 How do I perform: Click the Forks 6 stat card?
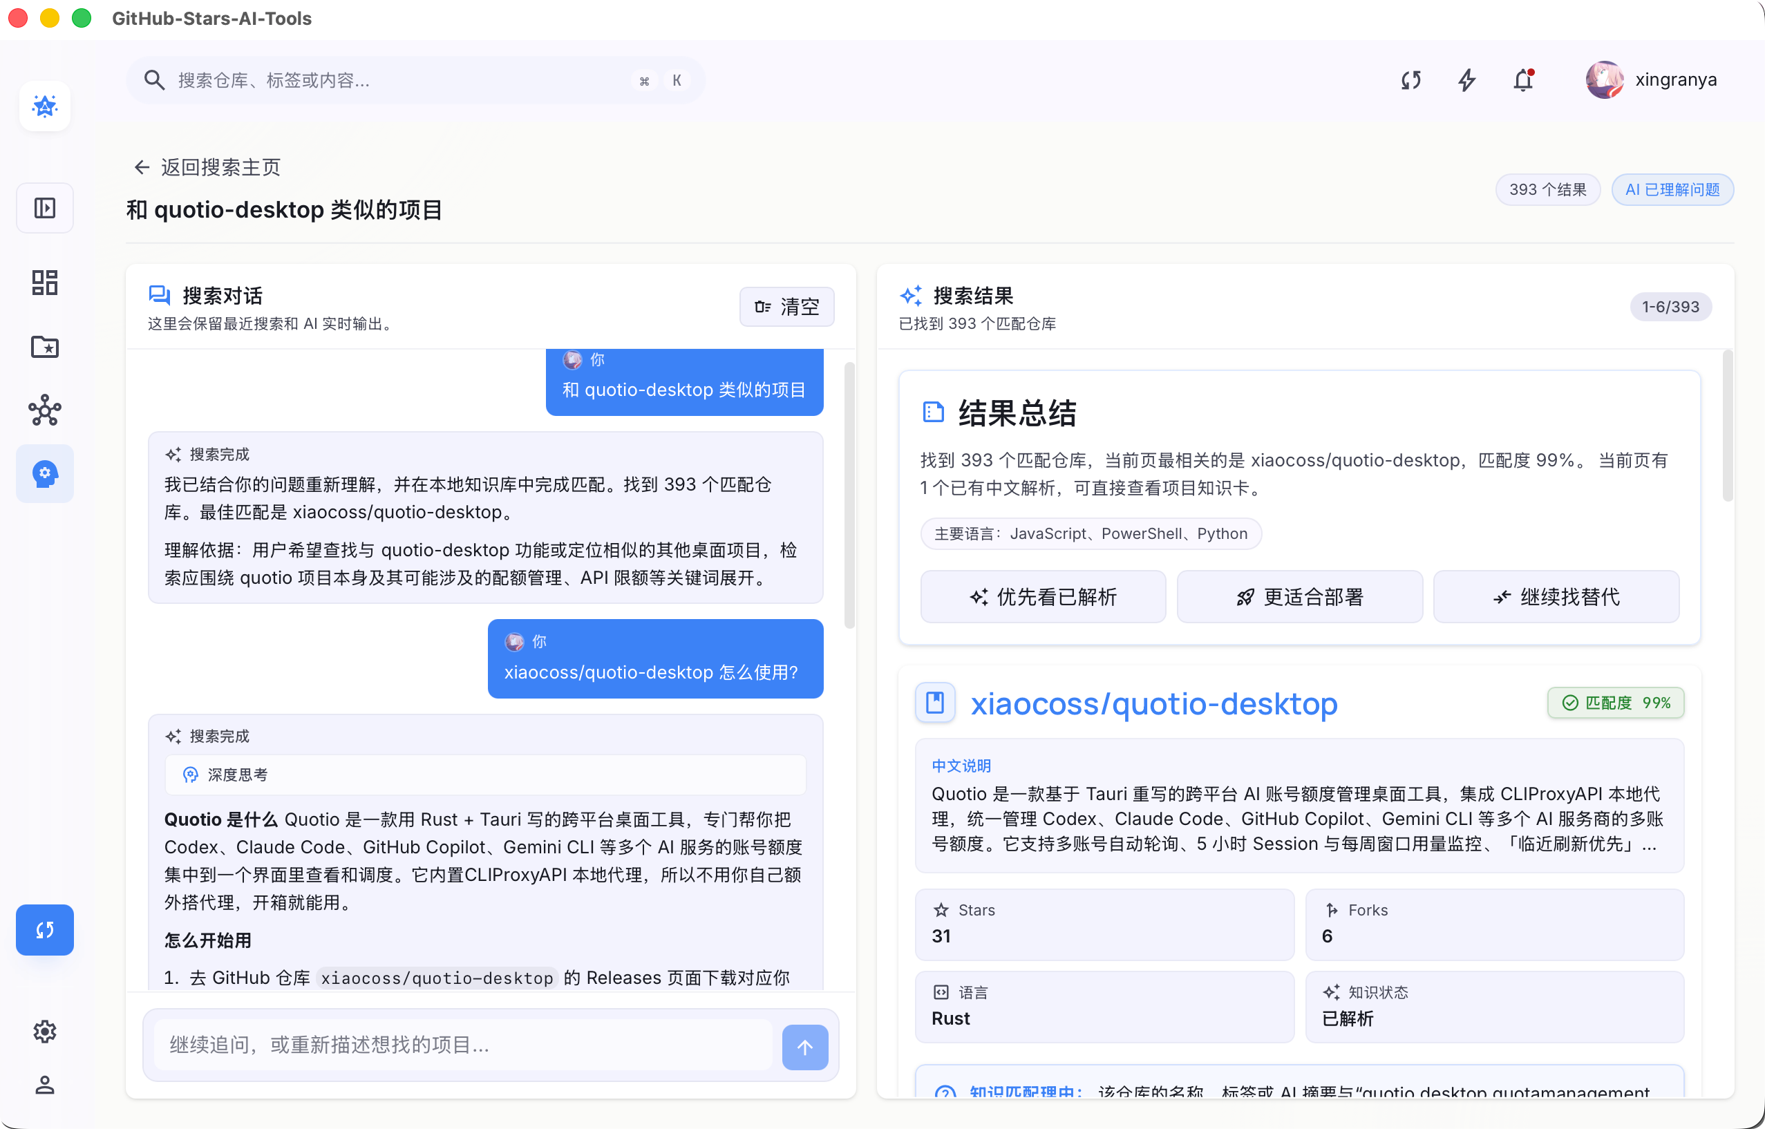coord(1494,924)
